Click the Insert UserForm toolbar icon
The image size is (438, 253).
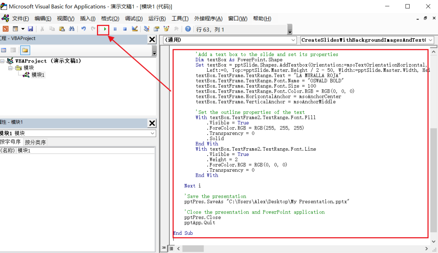pyautogui.click(x=15, y=29)
